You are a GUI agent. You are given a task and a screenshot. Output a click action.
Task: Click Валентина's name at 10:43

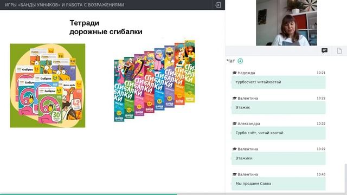[248, 174]
